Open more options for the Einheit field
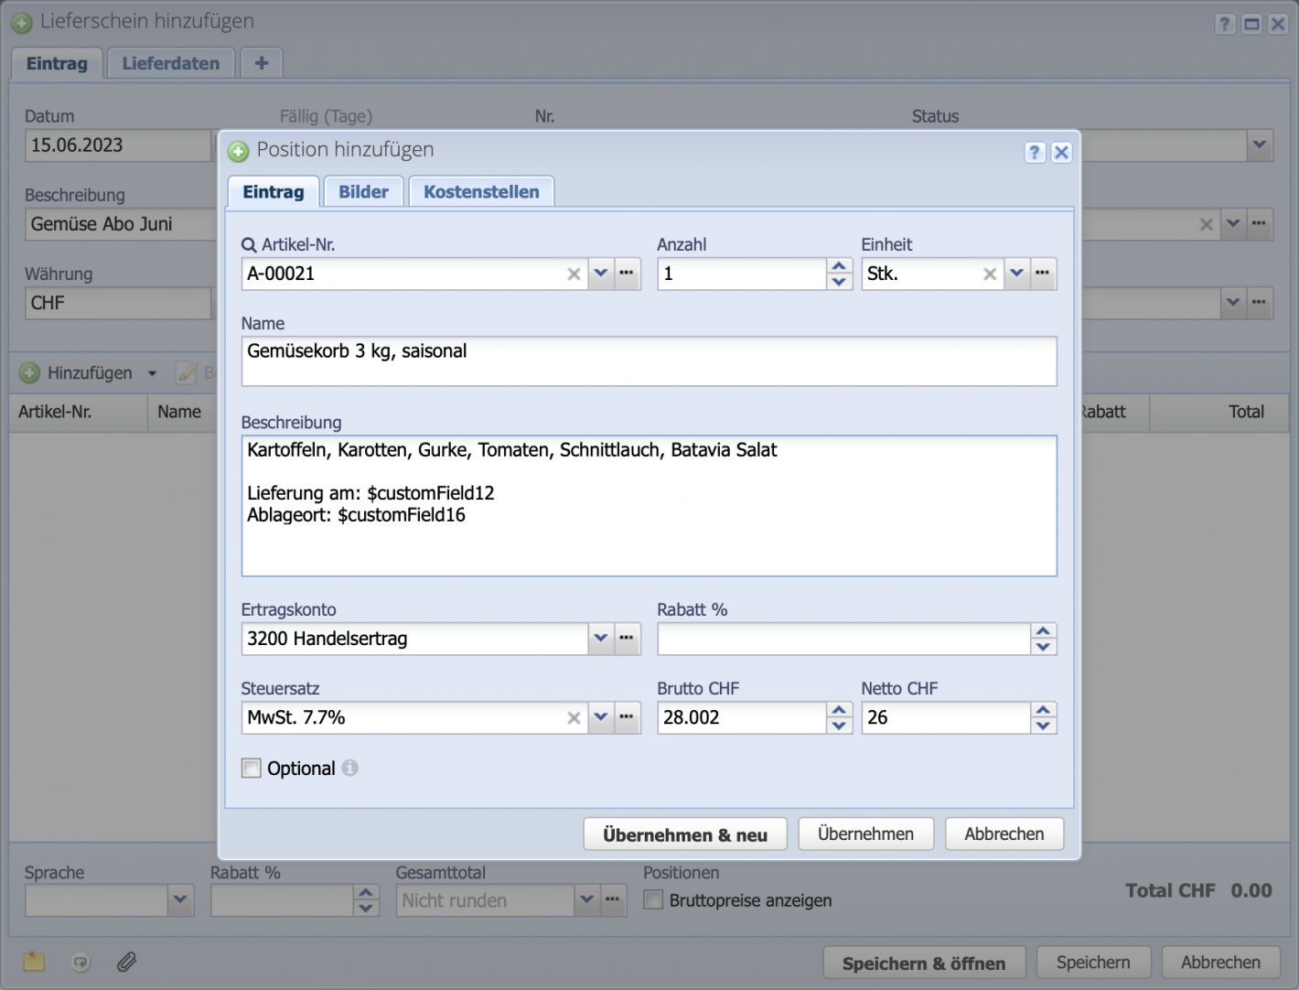Image resolution: width=1299 pixels, height=990 pixels. click(1043, 274)
